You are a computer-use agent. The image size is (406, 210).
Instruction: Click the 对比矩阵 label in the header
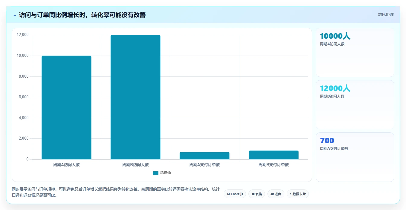[x=385, y=15]
